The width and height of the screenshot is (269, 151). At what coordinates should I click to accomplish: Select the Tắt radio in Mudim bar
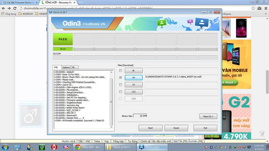coord(77,141)
